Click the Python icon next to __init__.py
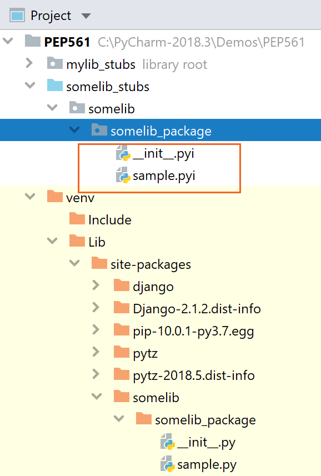 click(168, 442)
